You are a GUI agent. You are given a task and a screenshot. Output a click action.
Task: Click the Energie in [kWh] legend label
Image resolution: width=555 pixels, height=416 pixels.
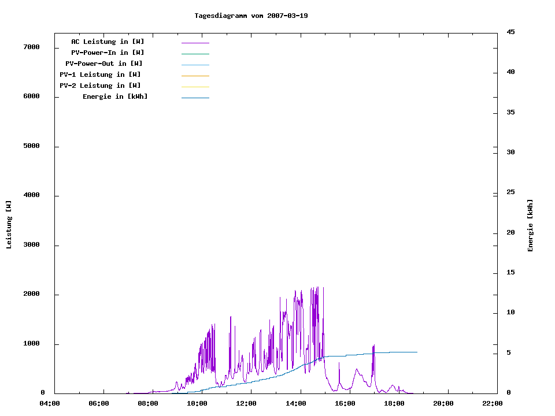click(115, 96)
